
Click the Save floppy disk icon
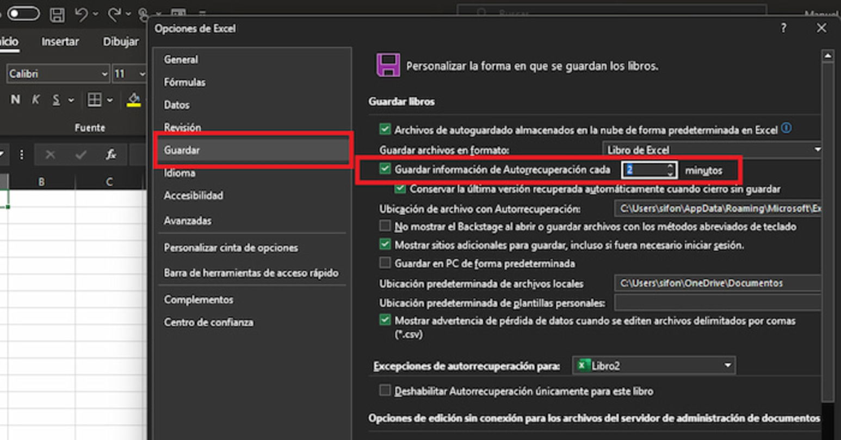(57, 14)
